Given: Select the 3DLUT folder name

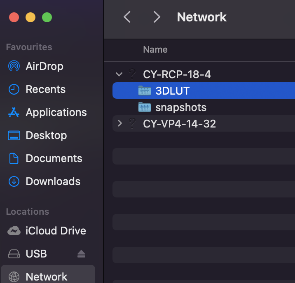Looking at the screenshot, I should [x=173, y=91].
